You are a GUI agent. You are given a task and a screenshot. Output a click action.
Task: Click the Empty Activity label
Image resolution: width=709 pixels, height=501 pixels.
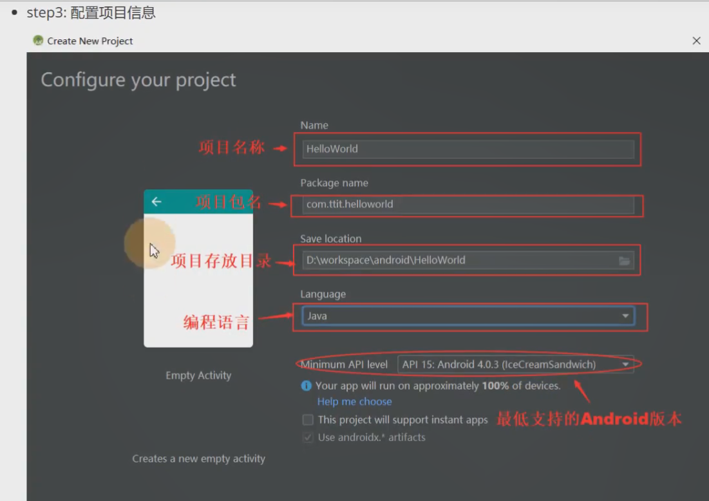point(198,375)
